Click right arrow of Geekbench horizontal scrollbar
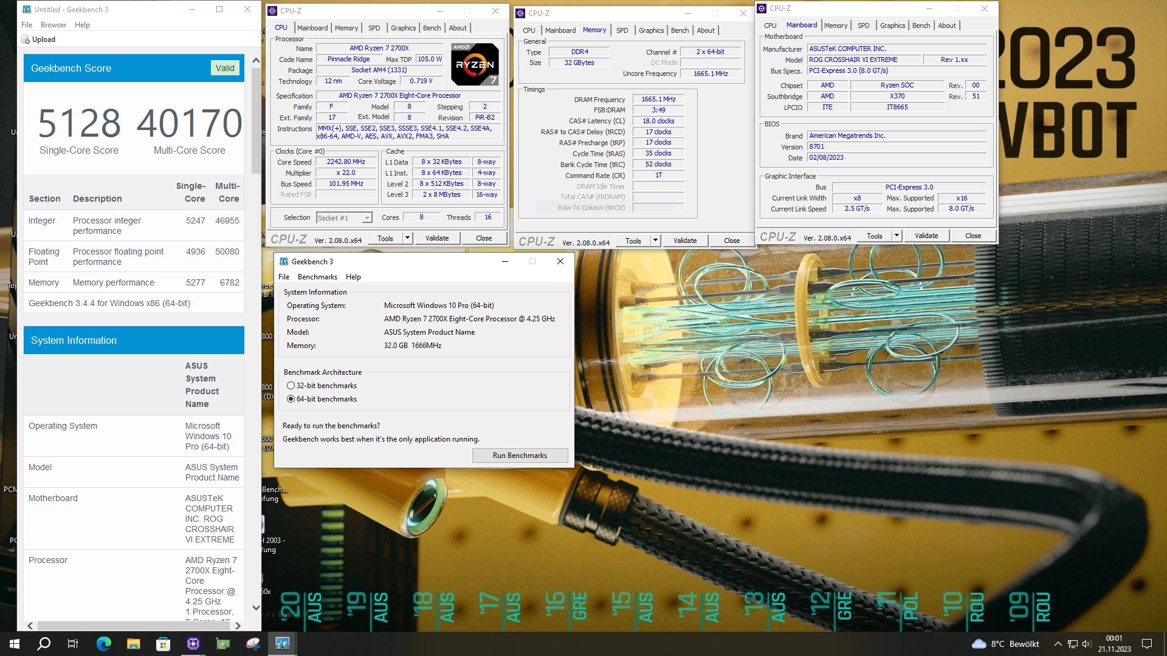This screenshot has height=656, width=1167. tap(238, 626)
